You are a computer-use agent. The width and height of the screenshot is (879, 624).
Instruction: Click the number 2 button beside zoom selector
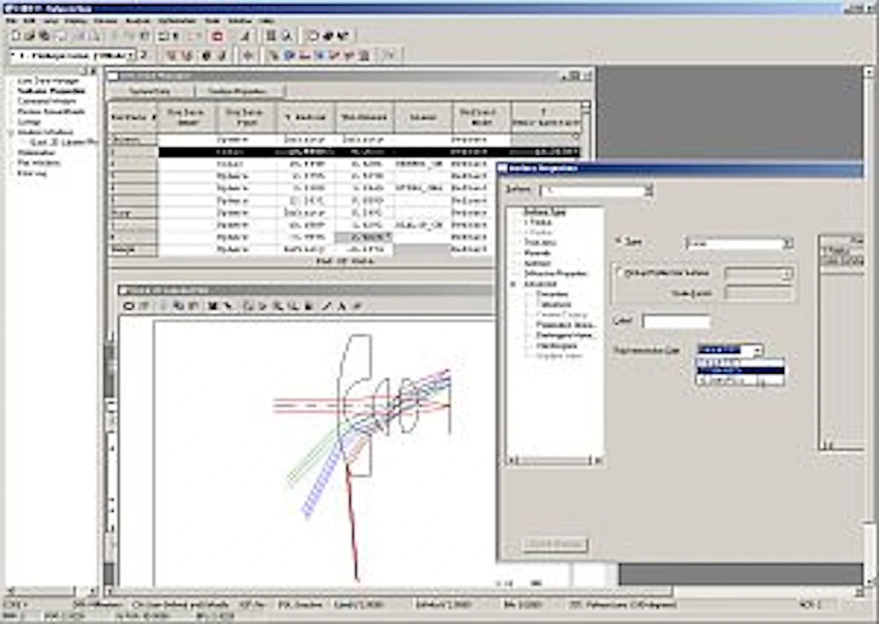tap(144, 55)
